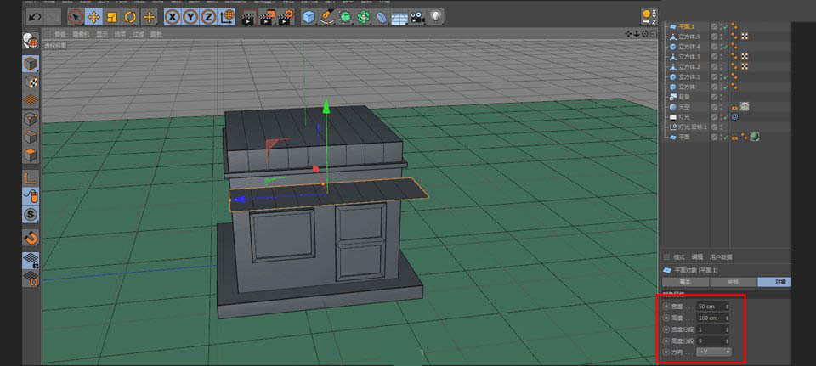
Task: Switch to the 坐标 tab
Action: [x=733, y=281]
